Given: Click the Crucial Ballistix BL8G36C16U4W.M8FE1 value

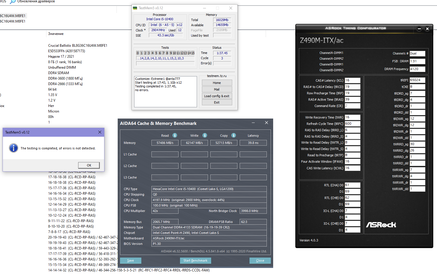Looking at the screenshot, I should (x=78, y=46).
